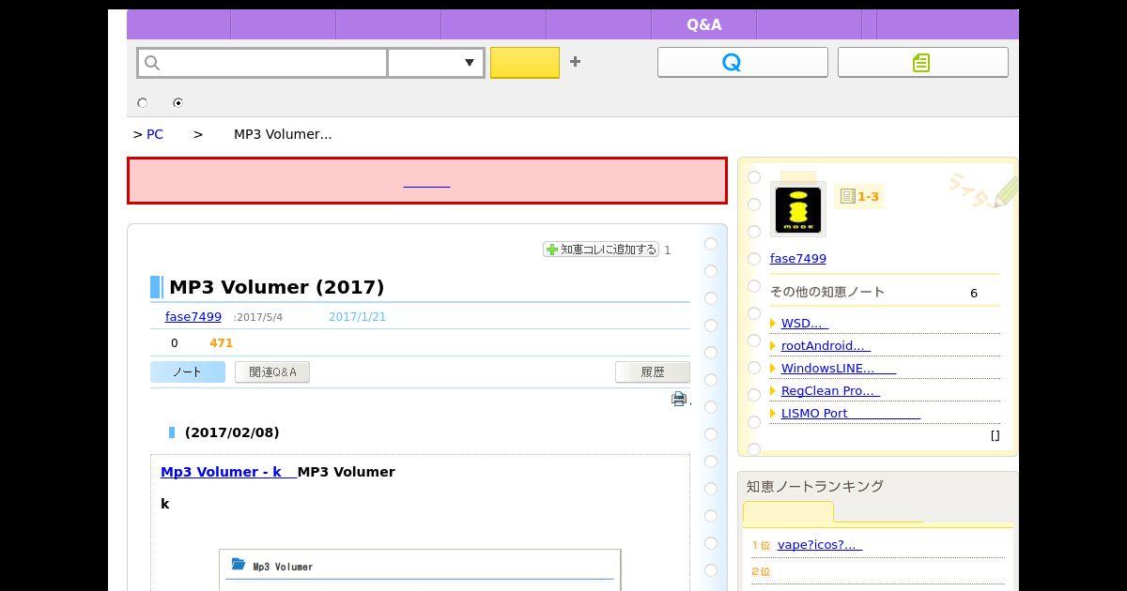Open fase7499 profile link in sidebar
The width and height of the screenshot is (1127, 591).
coord(798,259)
